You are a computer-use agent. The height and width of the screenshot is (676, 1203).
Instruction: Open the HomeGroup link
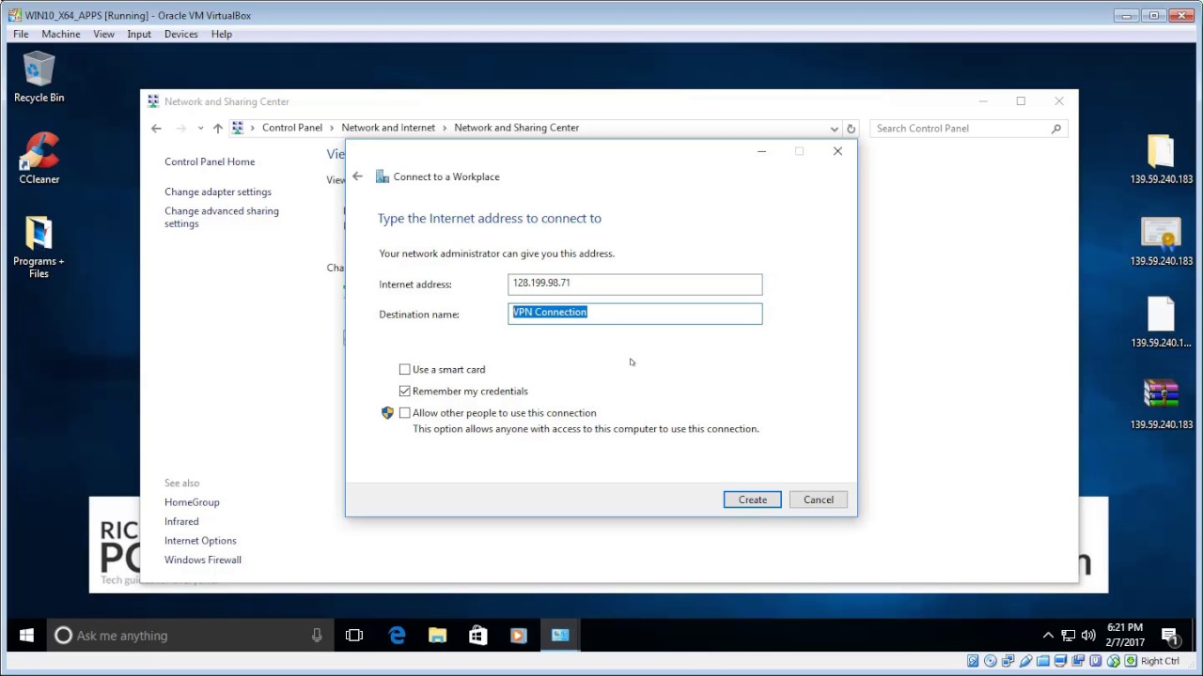(x=192, y=502)
